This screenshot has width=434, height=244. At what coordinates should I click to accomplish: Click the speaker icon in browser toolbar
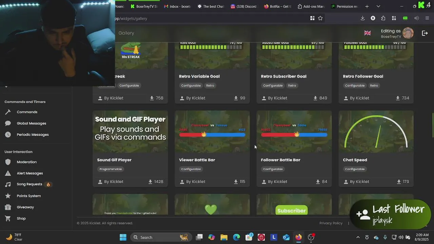click(417, 18)
